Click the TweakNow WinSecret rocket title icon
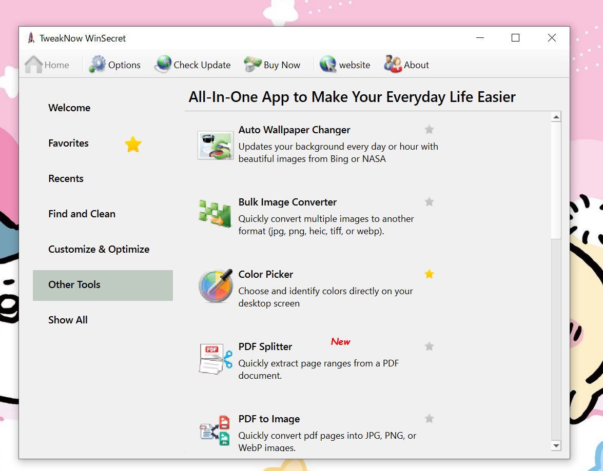This screenshot has width=603, height=471. [x=31, y=38]
